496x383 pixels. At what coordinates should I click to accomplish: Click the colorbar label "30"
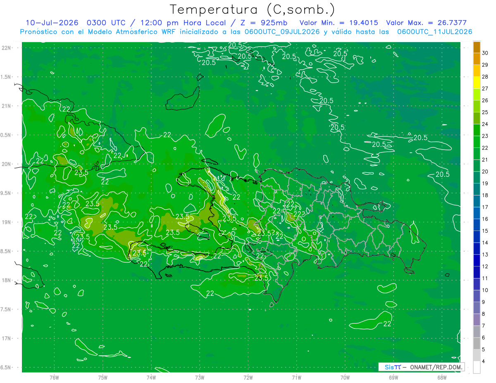click(485, 53)
